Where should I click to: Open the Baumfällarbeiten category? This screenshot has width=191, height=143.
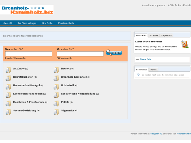tap(23, 77)
